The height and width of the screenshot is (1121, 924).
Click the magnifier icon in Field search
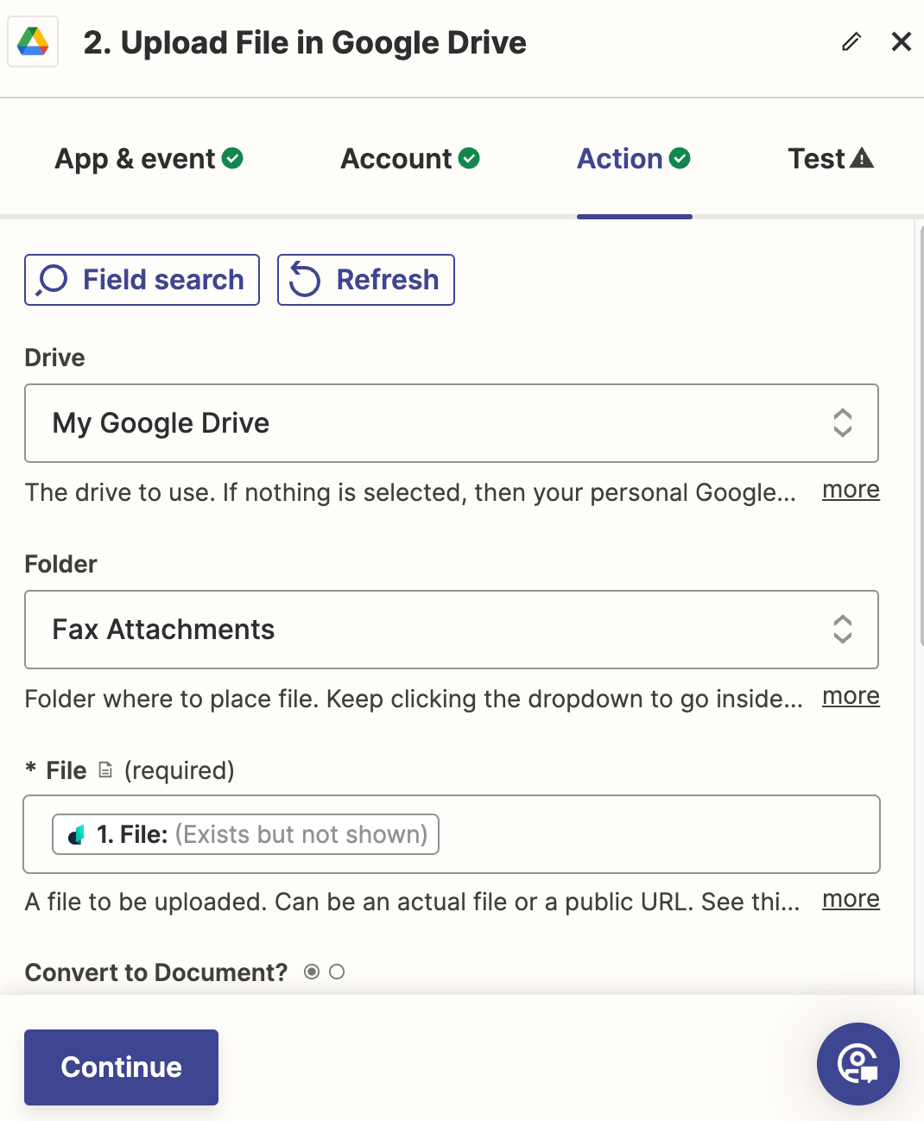(52, 280)
